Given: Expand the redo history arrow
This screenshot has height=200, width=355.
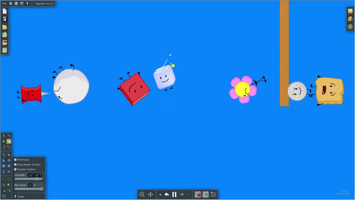Looking at the screenshot, I should [188, 194].
